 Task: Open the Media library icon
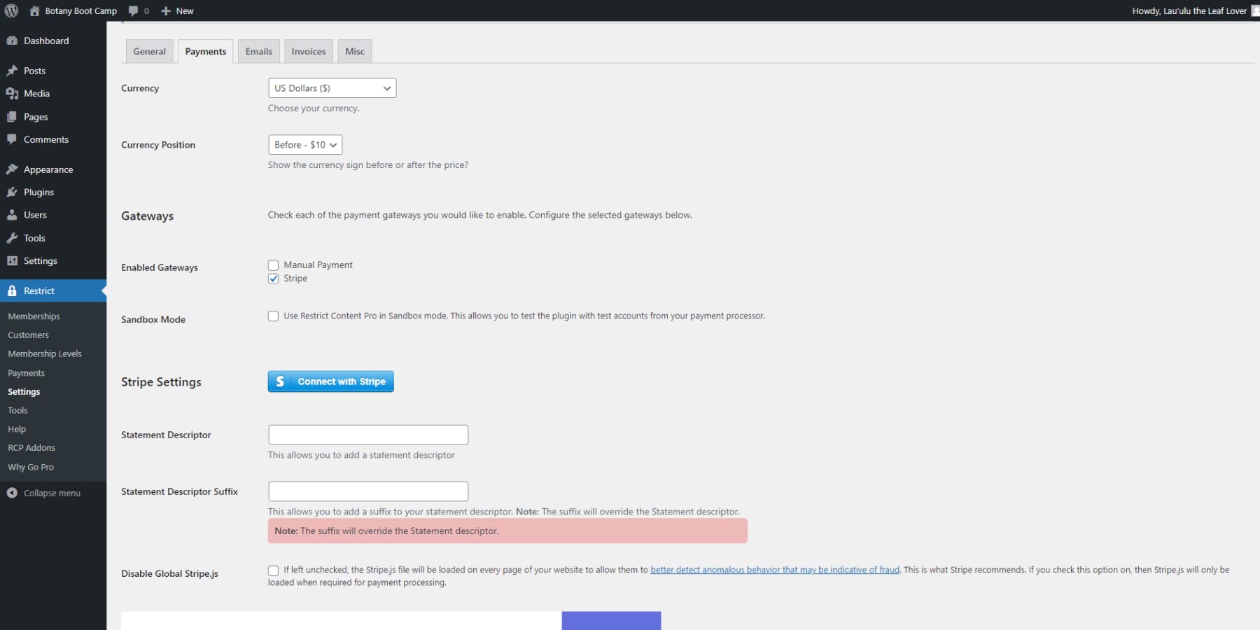[12, 93]
